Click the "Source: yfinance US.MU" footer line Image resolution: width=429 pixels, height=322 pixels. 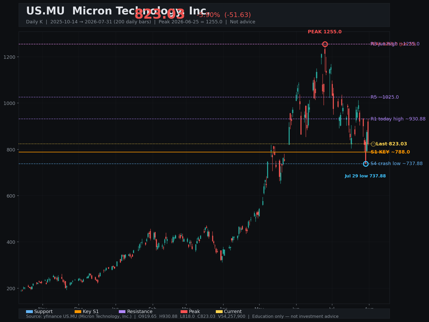coord(182,316)
